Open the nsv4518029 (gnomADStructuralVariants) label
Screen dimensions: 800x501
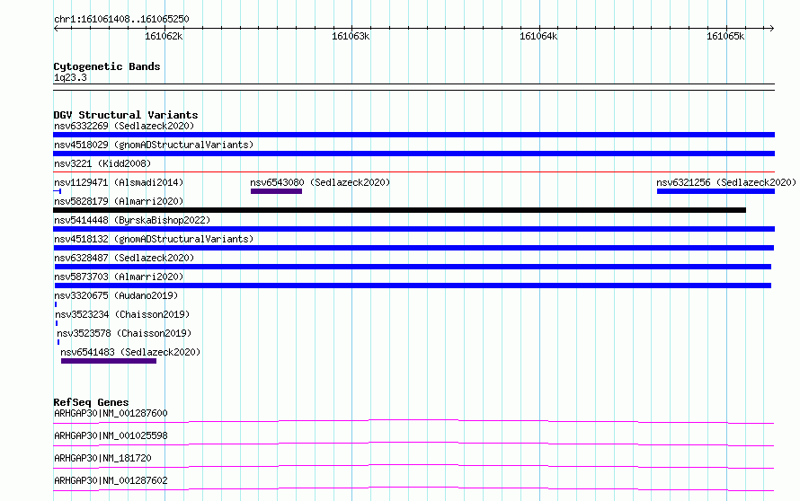tap(154, 145)
